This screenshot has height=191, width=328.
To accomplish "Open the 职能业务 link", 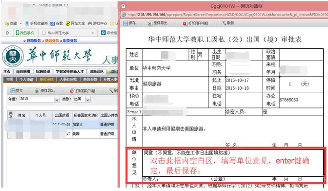I will pyautogui.click(x=70, y=41).
